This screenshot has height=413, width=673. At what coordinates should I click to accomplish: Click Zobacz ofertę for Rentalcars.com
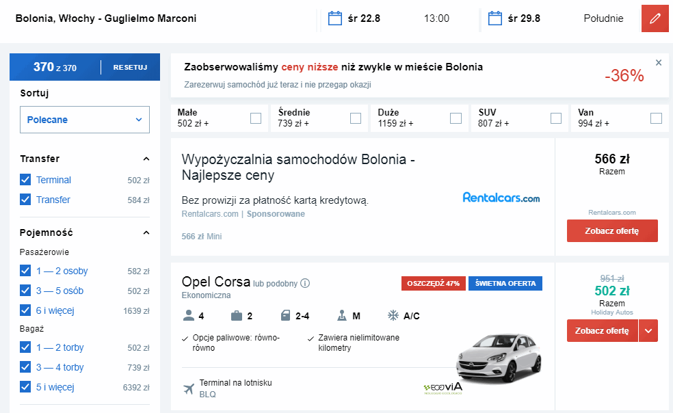click(612, 231)
